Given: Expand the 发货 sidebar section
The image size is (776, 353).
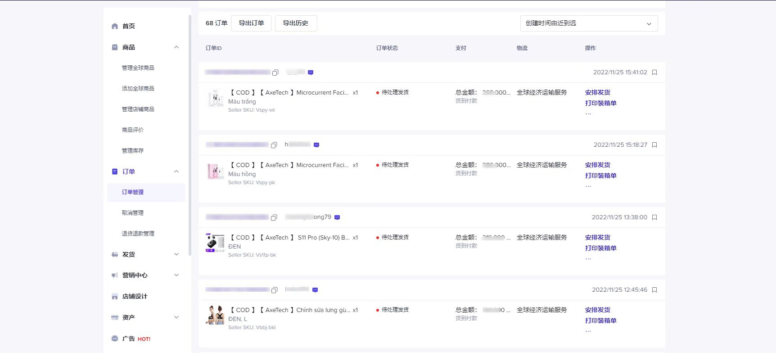Looking at the screenshot, I should pyautogui.click(x=176, y=254).
